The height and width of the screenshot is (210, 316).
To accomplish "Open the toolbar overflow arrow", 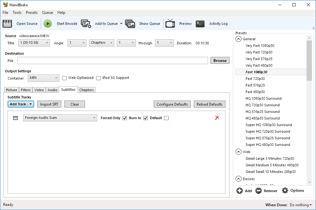I will coord(313,28).
